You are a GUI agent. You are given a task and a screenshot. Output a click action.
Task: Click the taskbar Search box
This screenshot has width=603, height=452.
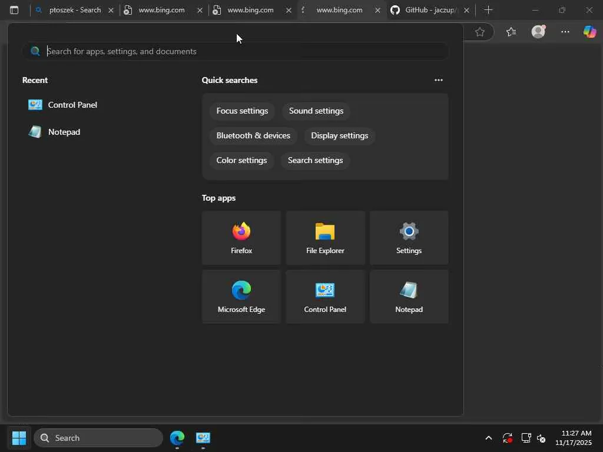click(98, 438)
